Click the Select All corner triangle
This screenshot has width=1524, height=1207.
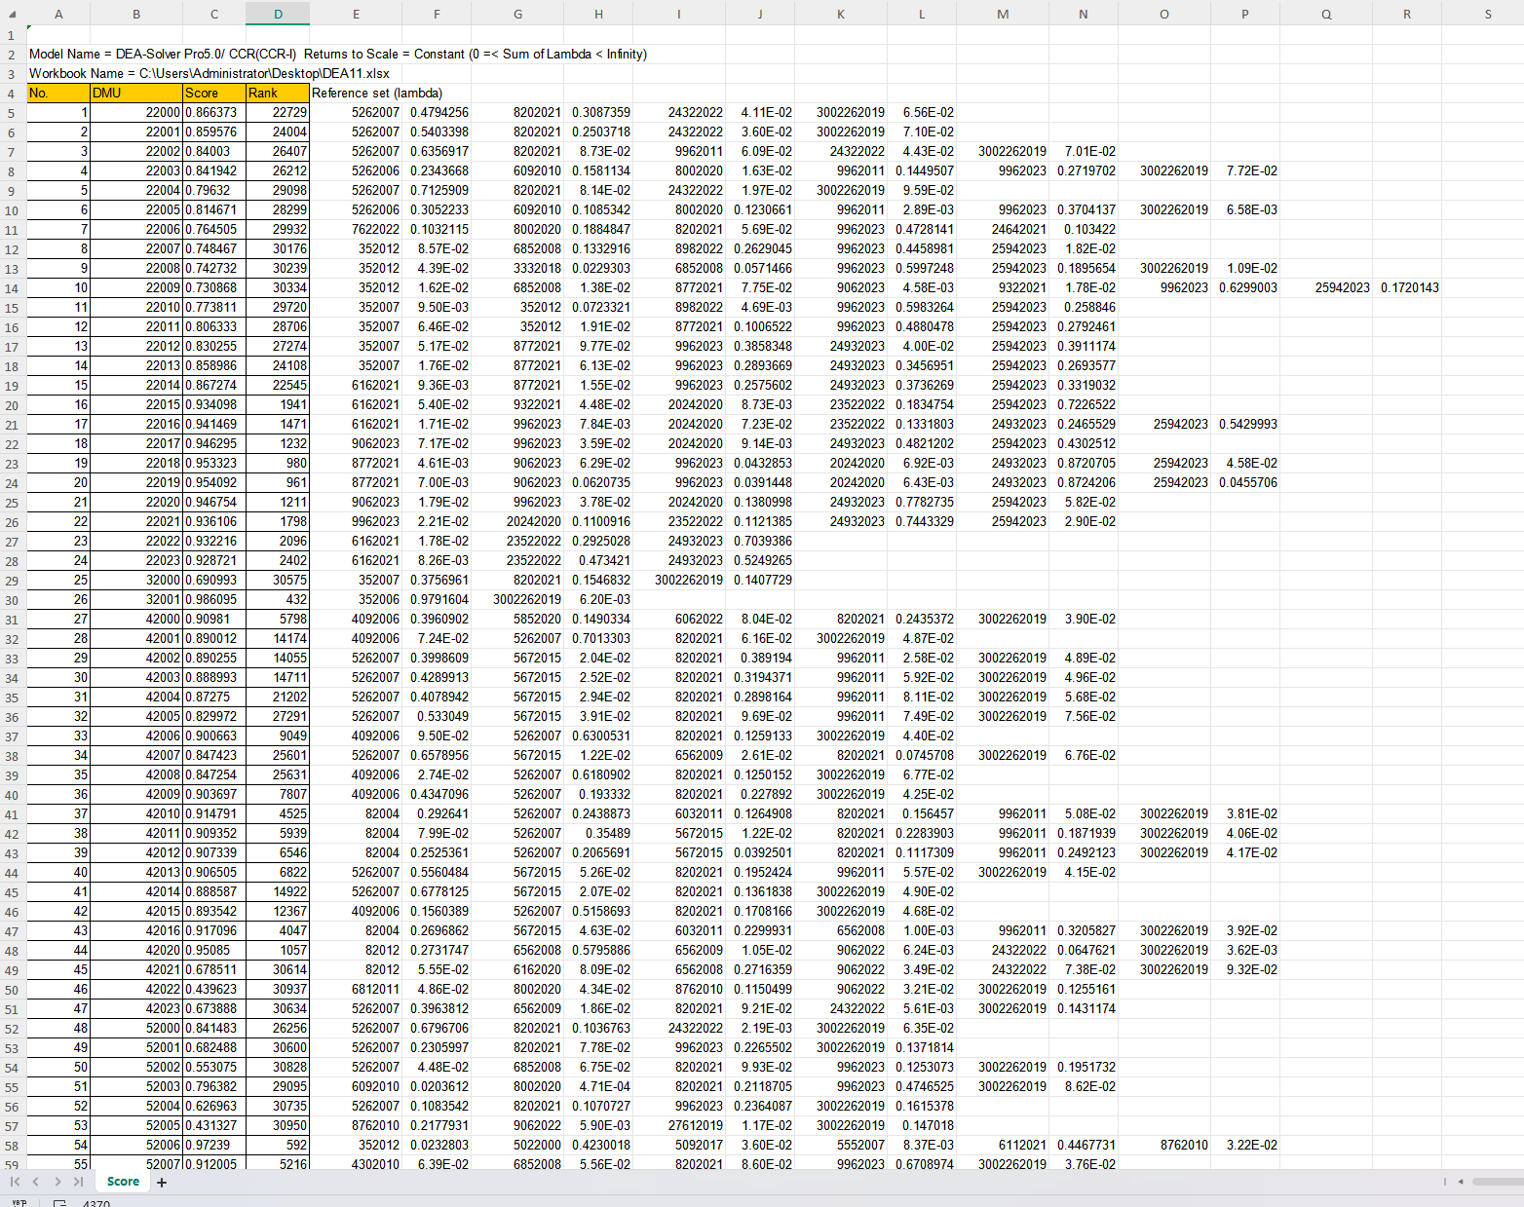pos(14,14)
